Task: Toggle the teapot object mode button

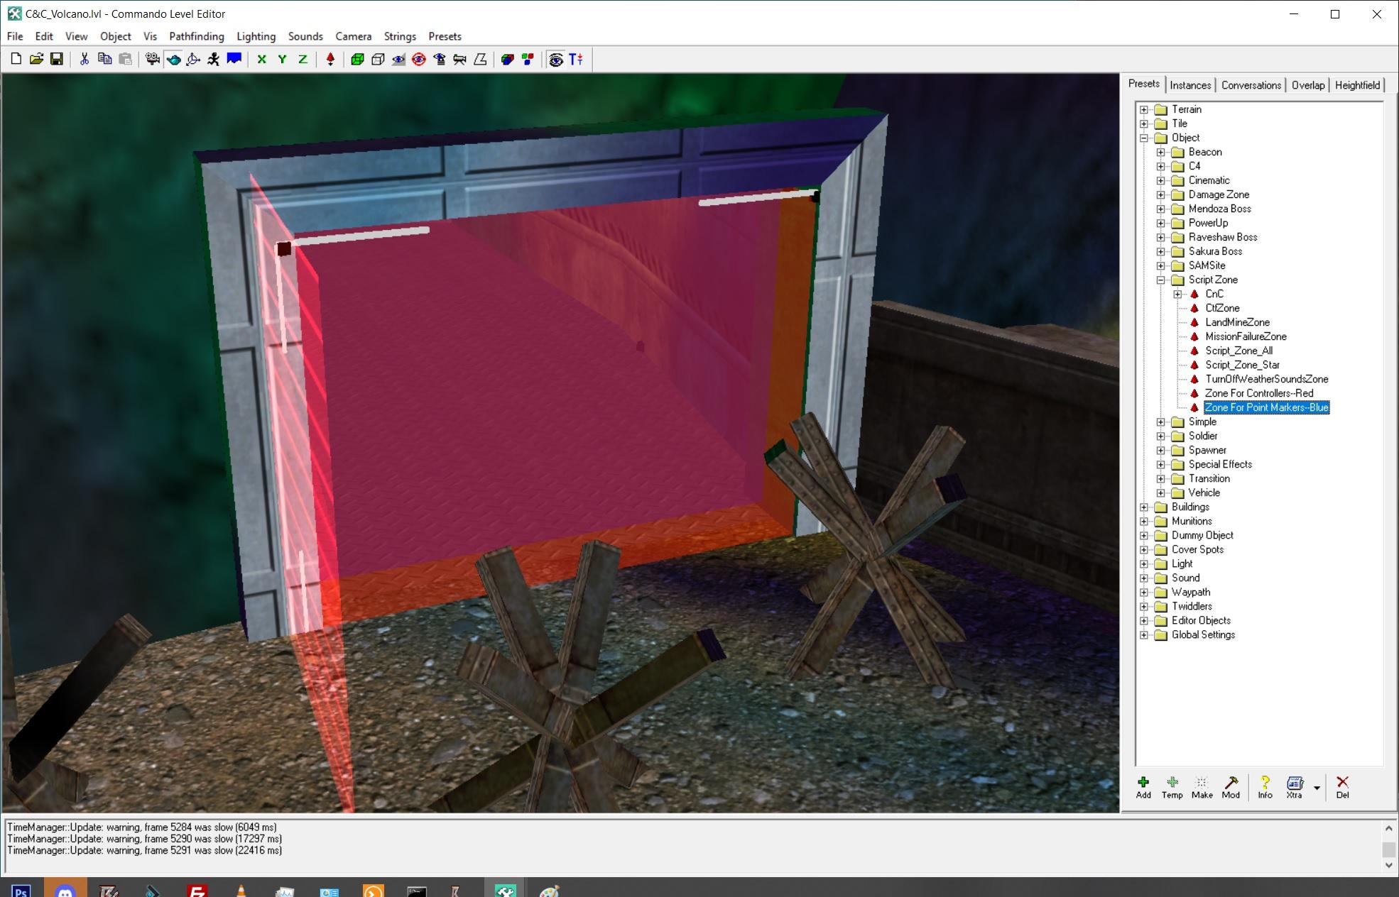Action: pyautogui.click(x=173, y=60)
